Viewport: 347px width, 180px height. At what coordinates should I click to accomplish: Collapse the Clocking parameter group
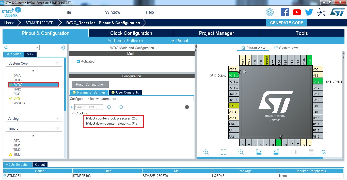(x=72, y=113)
